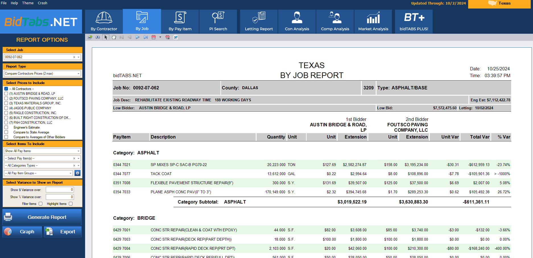Open the Market Analysis section

tap(373, 22)
